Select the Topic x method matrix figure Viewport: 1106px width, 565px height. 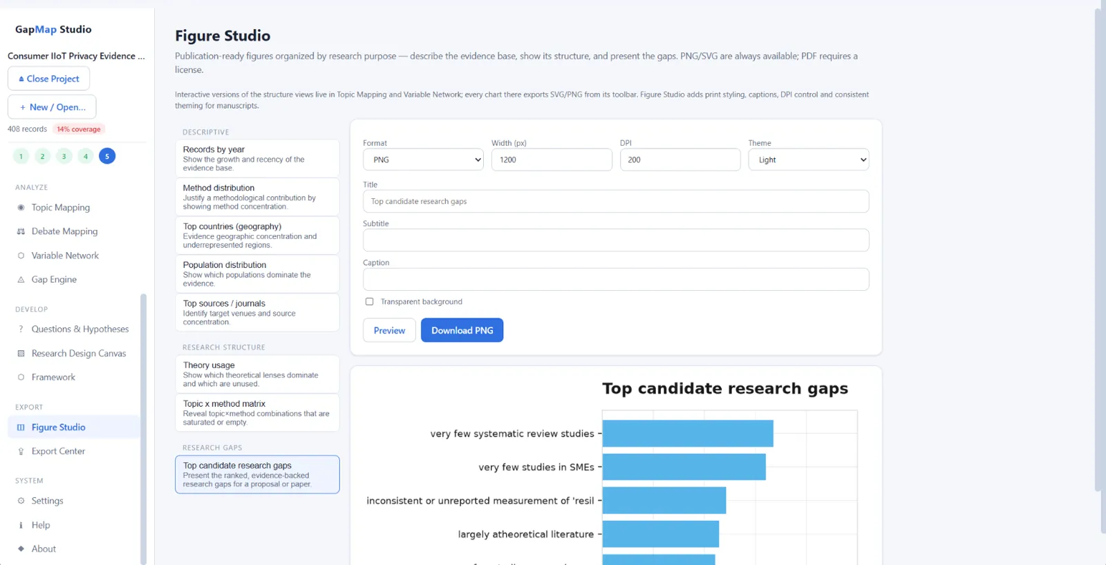257,412
